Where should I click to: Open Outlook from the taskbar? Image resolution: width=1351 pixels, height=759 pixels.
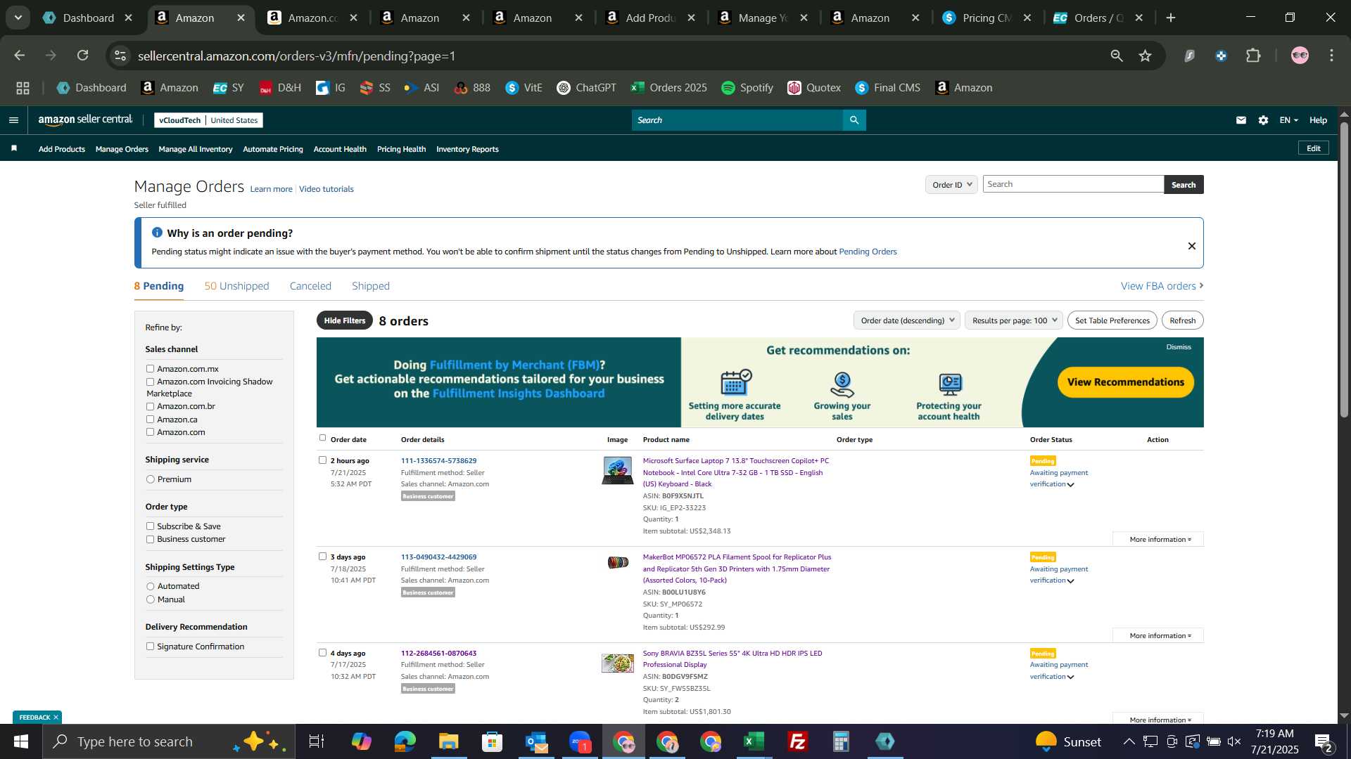536,741
